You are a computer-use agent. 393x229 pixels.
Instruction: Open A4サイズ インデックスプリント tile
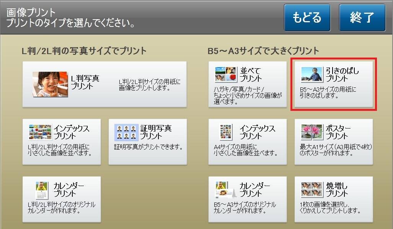(x=247, y=142)
